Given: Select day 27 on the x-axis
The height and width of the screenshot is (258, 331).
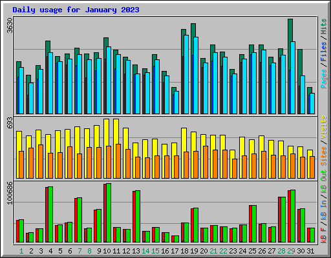Looking at the screenshot, I should click(x=272, y=251).
